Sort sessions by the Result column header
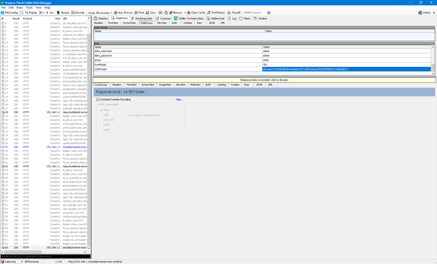Image resolution: width=437 pixels, height=264 pixels. click(16, 18)
